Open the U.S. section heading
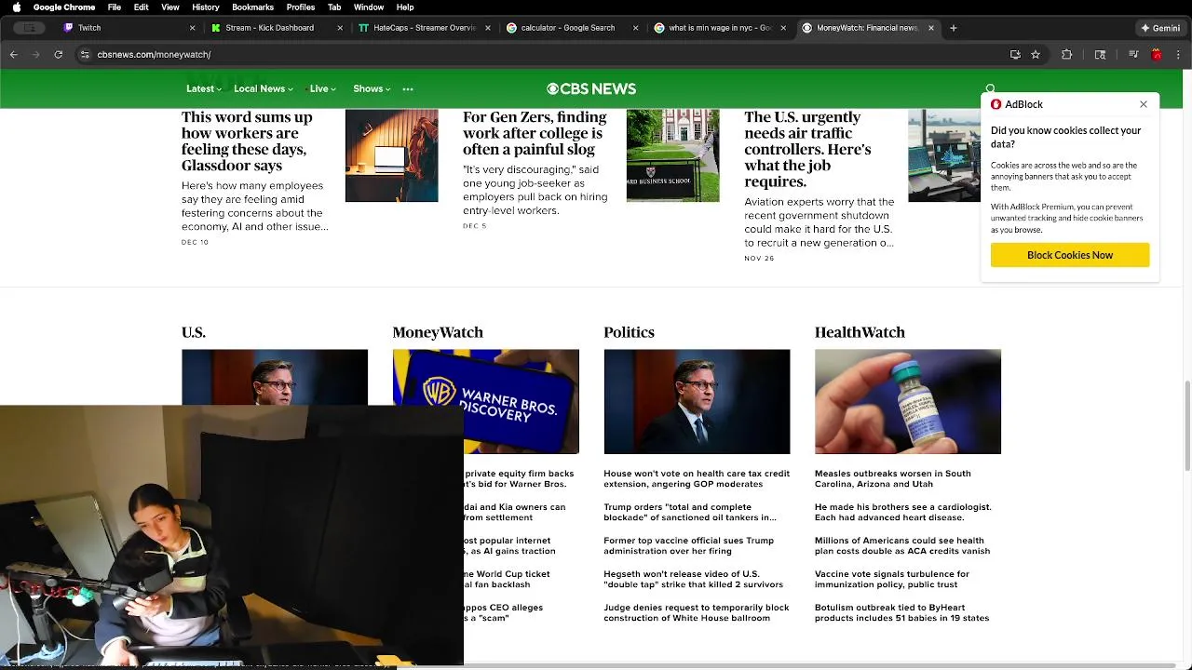1192x670 pixels. point(194,332)
